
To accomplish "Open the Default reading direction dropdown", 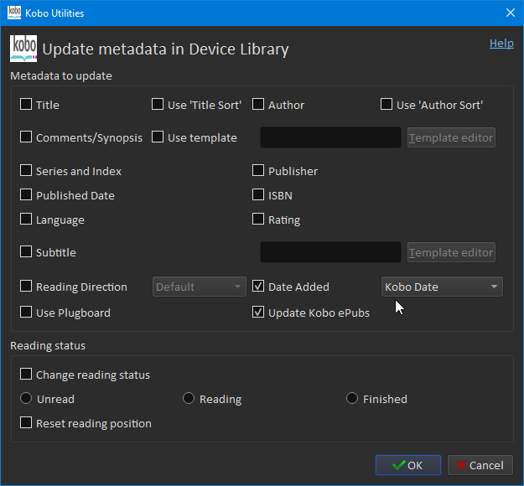I will [x=200, y=287].
